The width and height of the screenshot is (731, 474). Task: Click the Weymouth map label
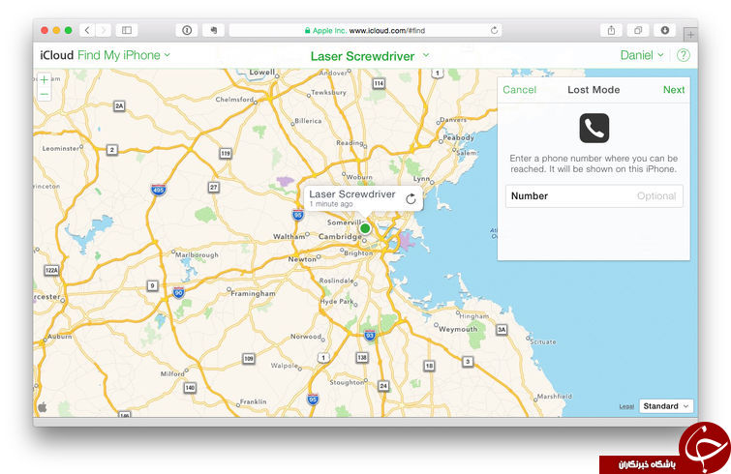458,329
